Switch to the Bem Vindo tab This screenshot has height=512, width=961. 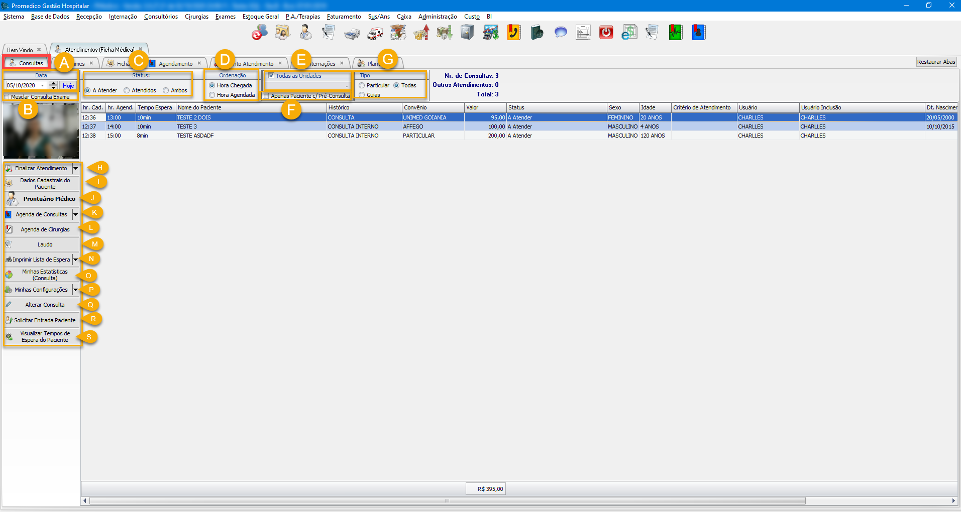[x=20, y=50]
